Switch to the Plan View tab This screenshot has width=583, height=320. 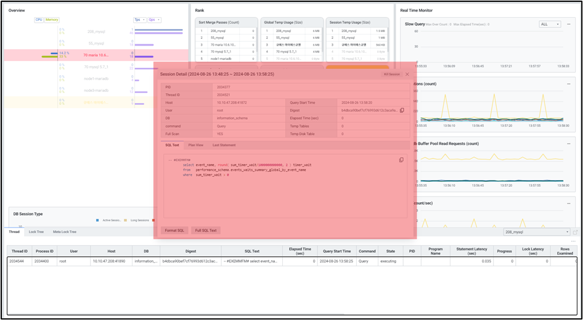tap(195, 146)
